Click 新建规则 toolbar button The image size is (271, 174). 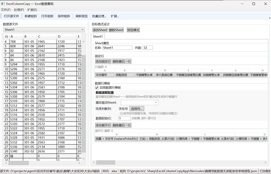point(30,16)
